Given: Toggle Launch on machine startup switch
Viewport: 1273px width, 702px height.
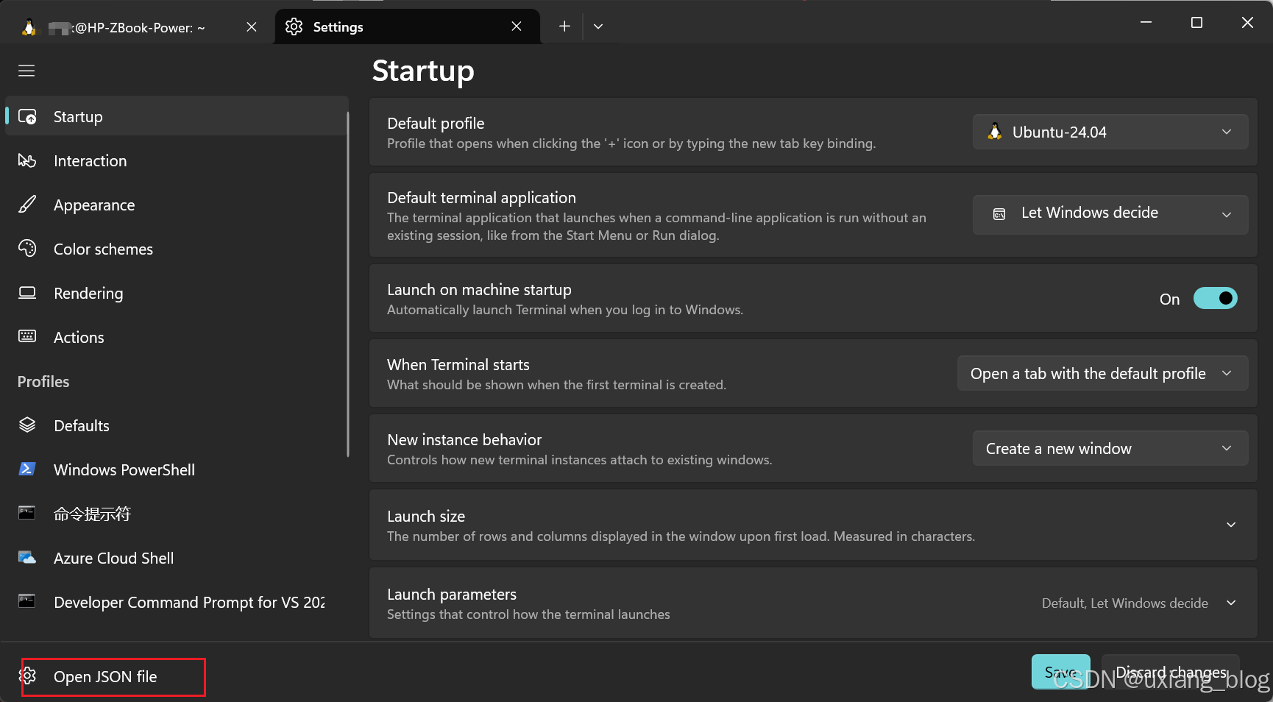Looking at the screenshot, I should (x=1215, y=298).
